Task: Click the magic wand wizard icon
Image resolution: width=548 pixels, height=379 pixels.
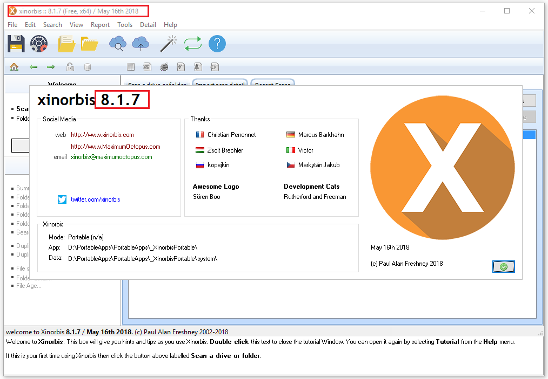Action: click(169, 44)
